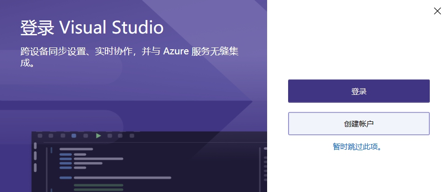Select the 暂时跳过此项 skip link
The height and width of the screenshot is (192, 448).
(357, 147)
